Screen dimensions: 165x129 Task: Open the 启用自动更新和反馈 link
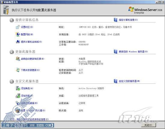tap(32, 59)
